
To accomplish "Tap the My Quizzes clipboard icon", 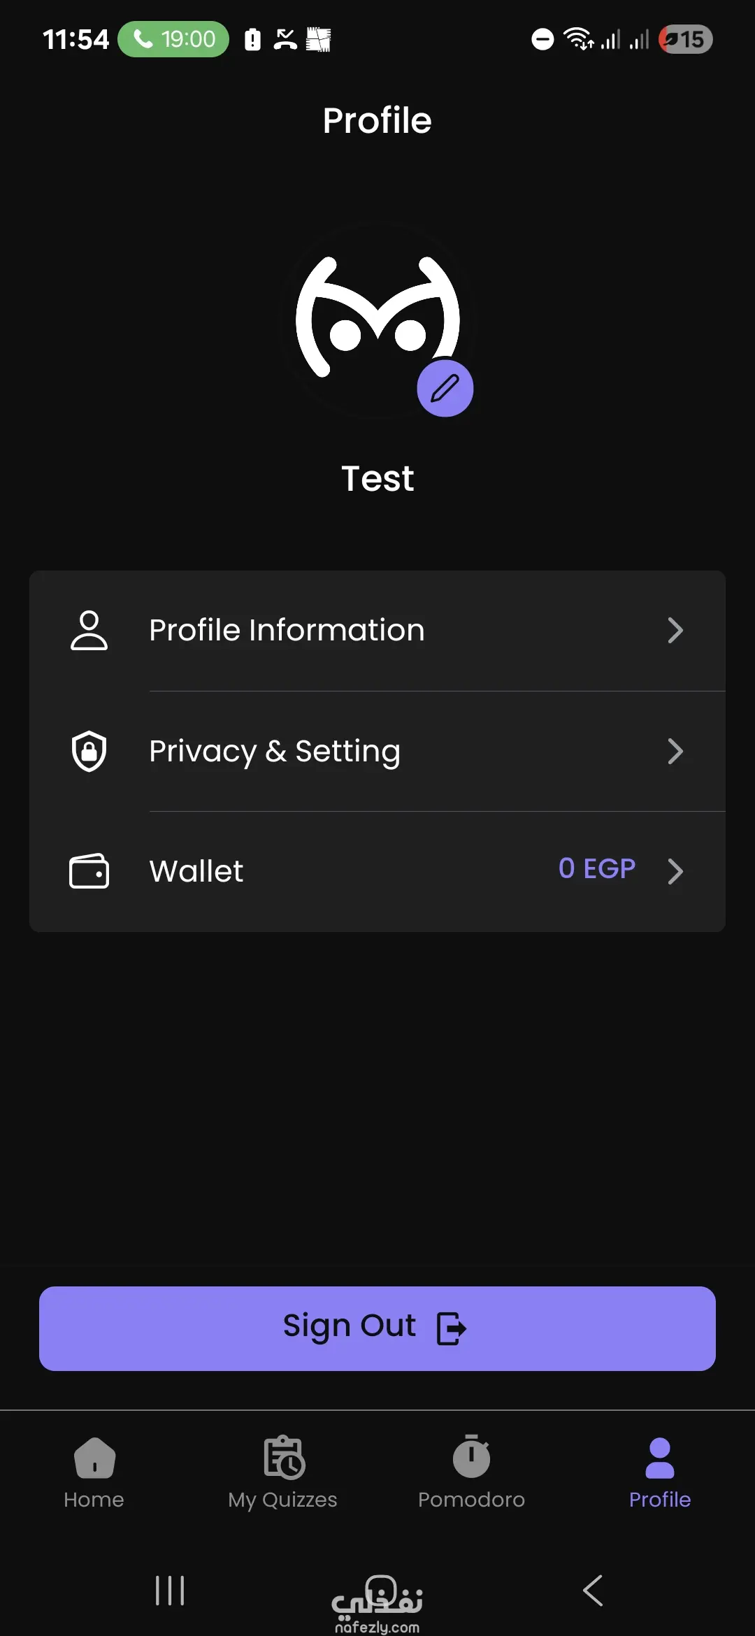I will (x=284, y=1458).
